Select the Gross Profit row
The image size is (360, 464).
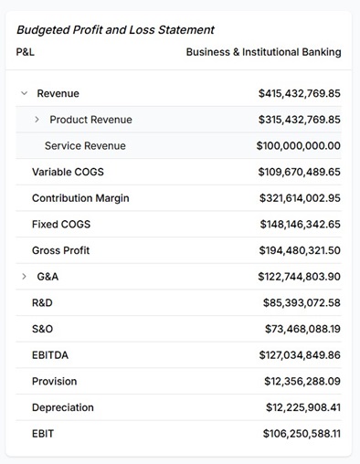click(x=178, y=250)
